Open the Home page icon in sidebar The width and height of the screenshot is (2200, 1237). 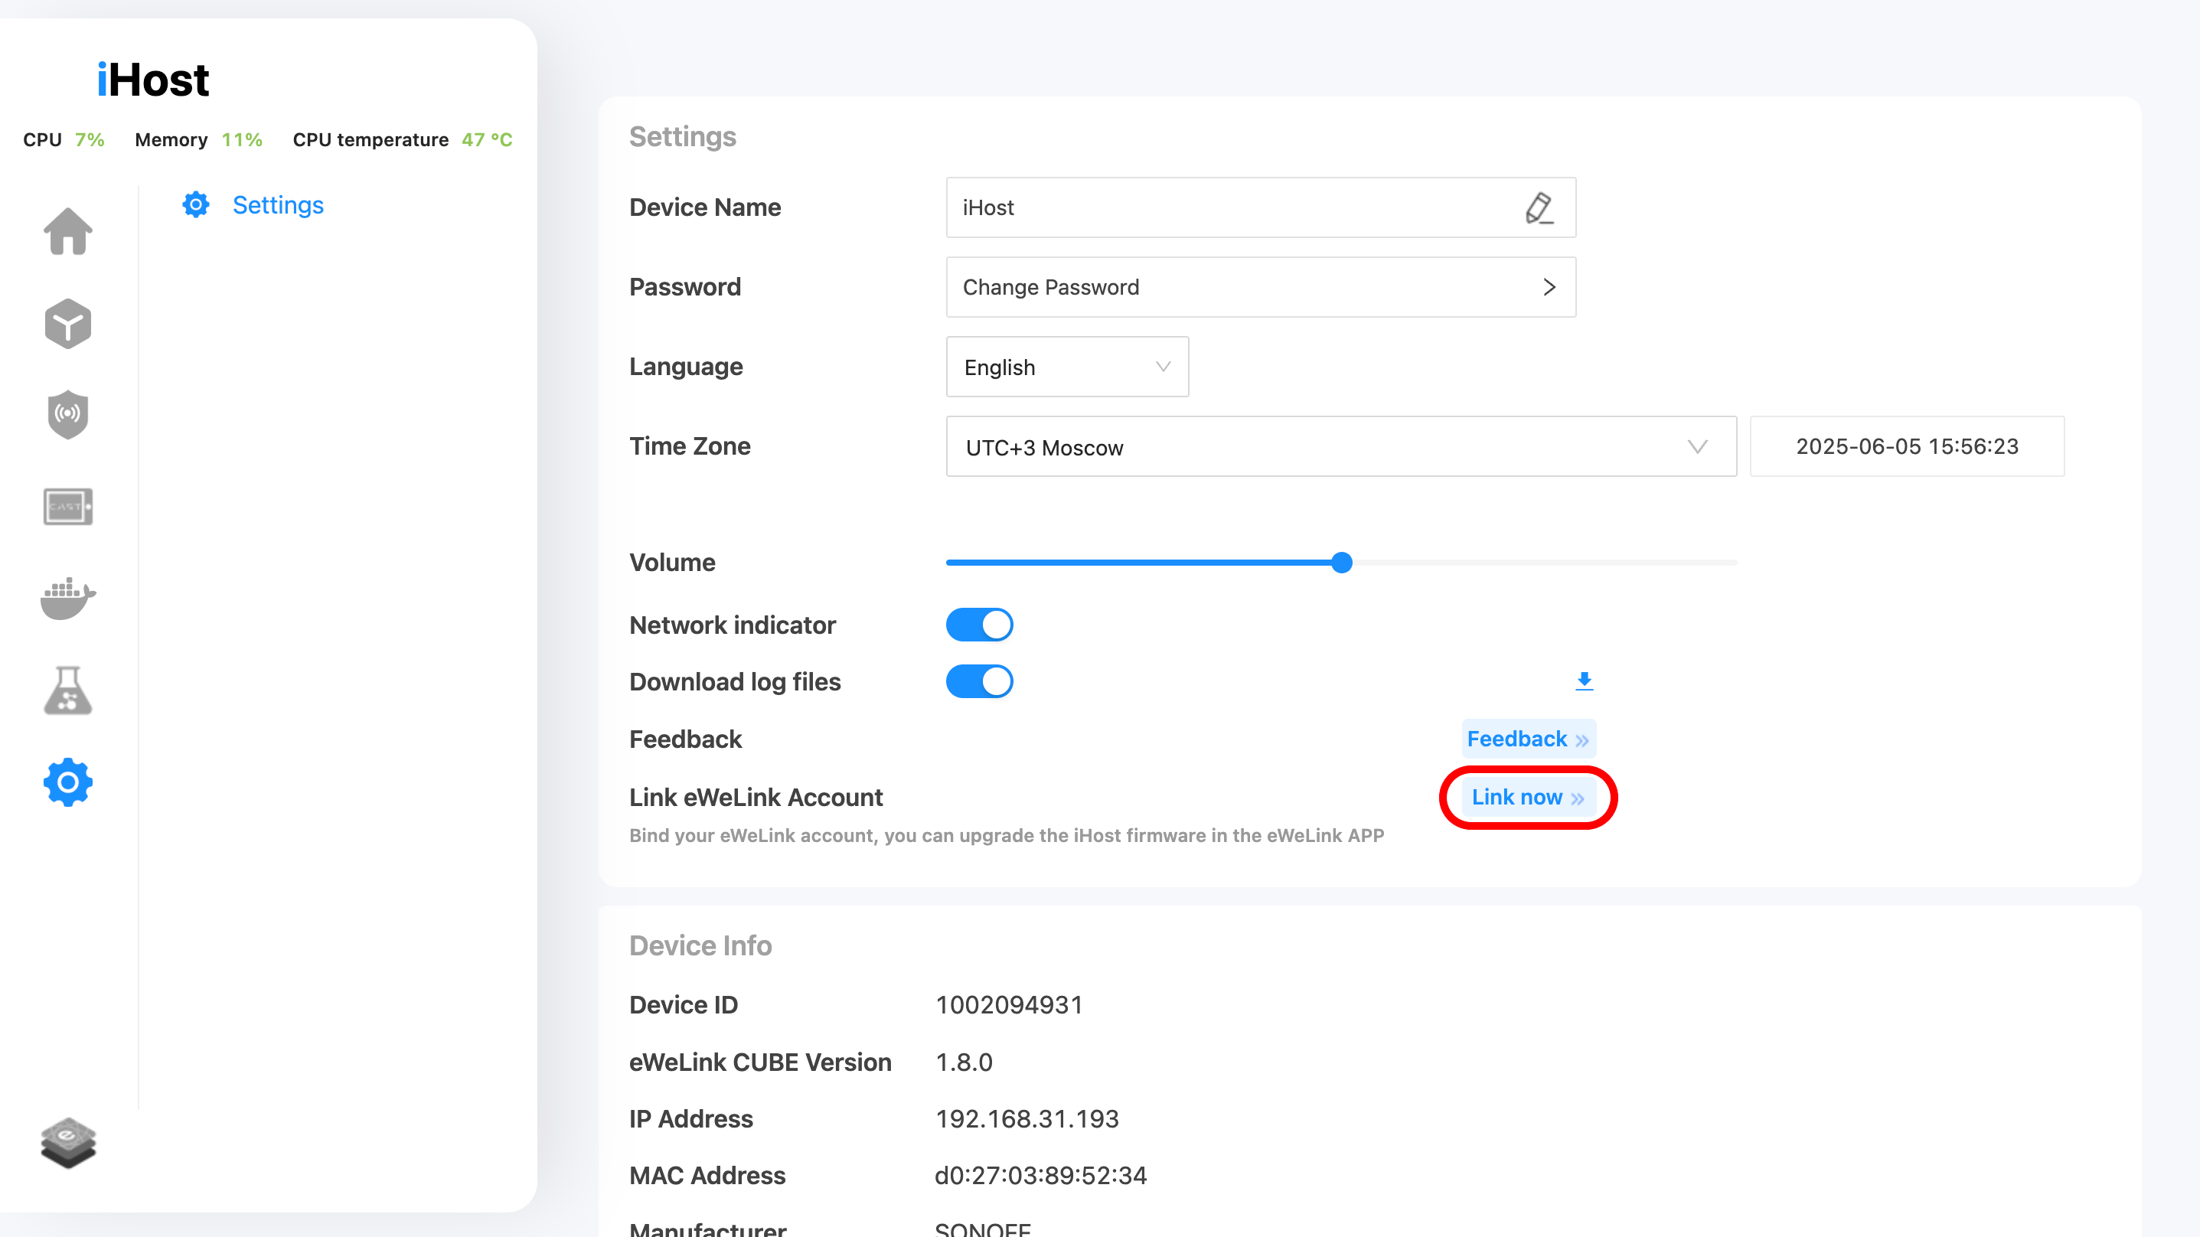pos(68,231)
